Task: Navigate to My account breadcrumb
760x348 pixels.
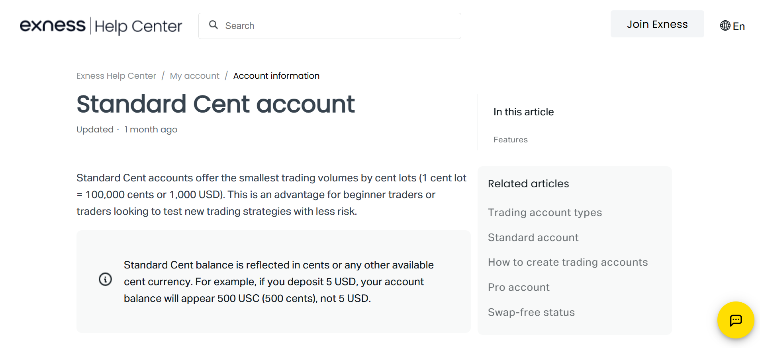Action: (x=194, y=76)
